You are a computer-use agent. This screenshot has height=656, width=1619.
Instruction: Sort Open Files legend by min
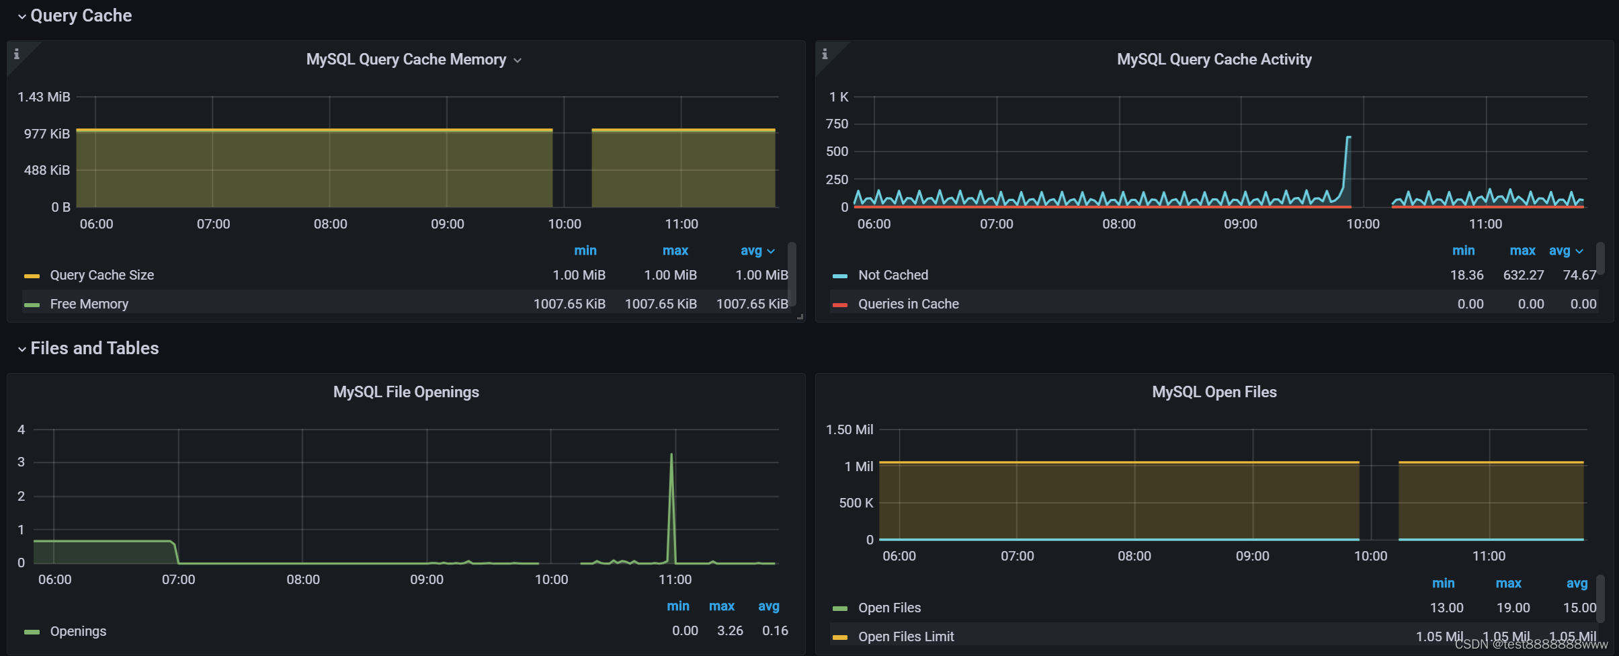(1443, 583)
